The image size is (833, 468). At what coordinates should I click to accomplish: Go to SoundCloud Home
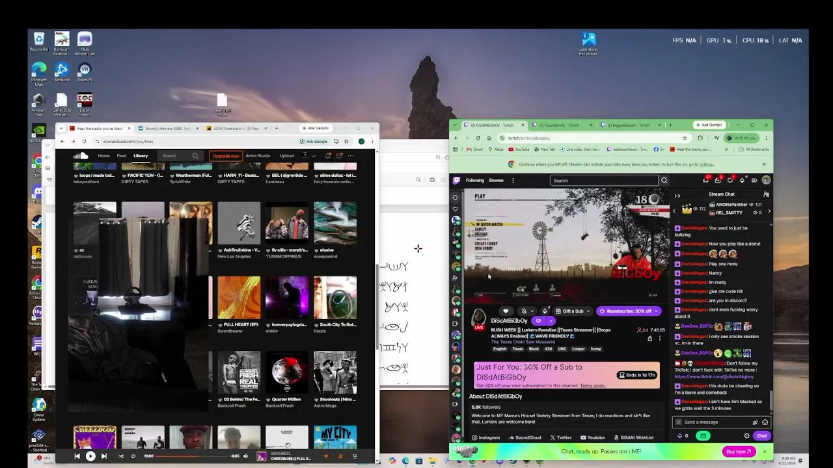pyautogui.click(x=103, y=156)
